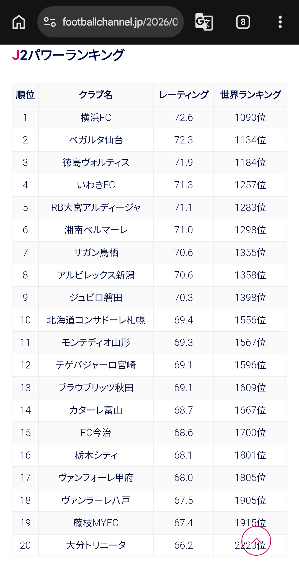The height and width of the screenshot is (579, 299).
Task: Tap the 72.6 rating value
Action: click(x=184, y=118)
